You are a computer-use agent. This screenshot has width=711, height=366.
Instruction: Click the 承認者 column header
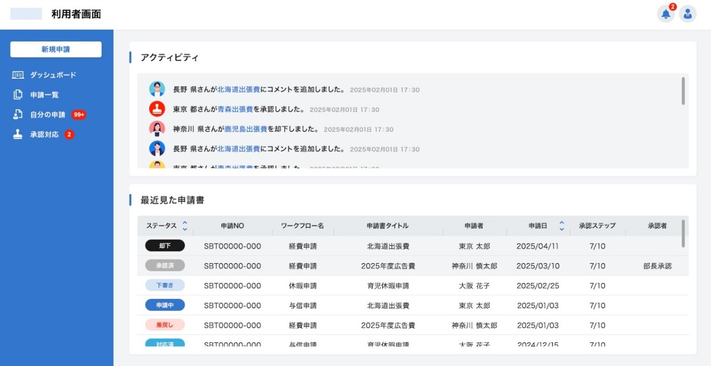[x=657, y=226]
